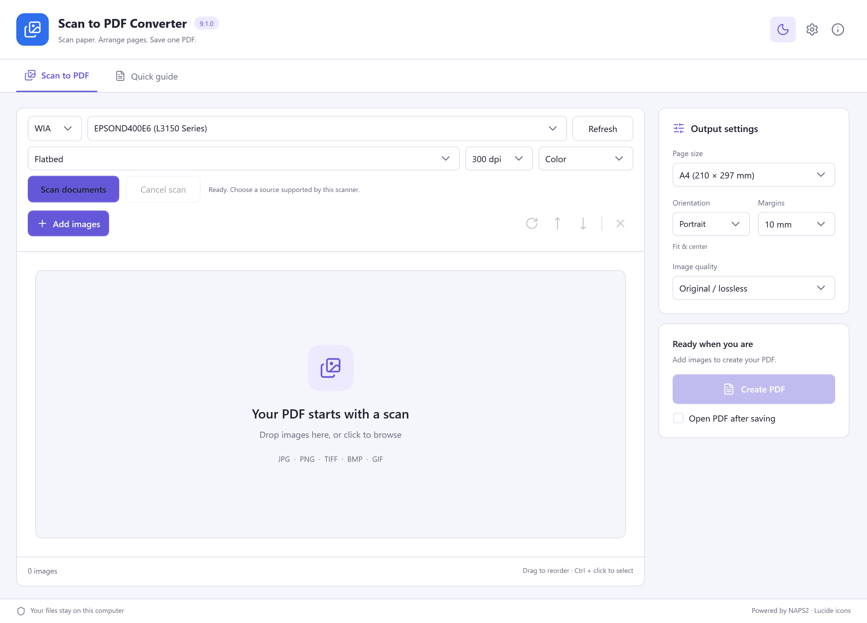Click the 'Fit & center' label
867x623 pixels.
690,246
